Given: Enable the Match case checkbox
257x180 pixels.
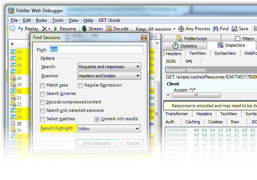Looking at the screenshot, I should point(43,85).
